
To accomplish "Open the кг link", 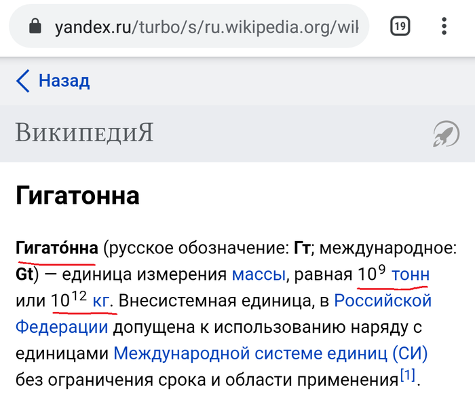I will (x=101, y=300).
